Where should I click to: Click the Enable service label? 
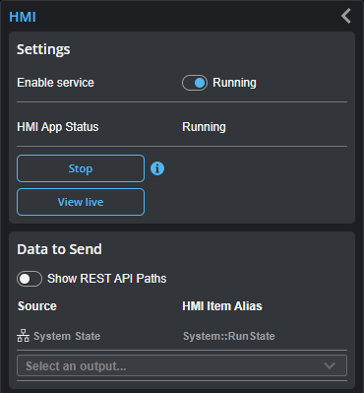coord(55,83)
